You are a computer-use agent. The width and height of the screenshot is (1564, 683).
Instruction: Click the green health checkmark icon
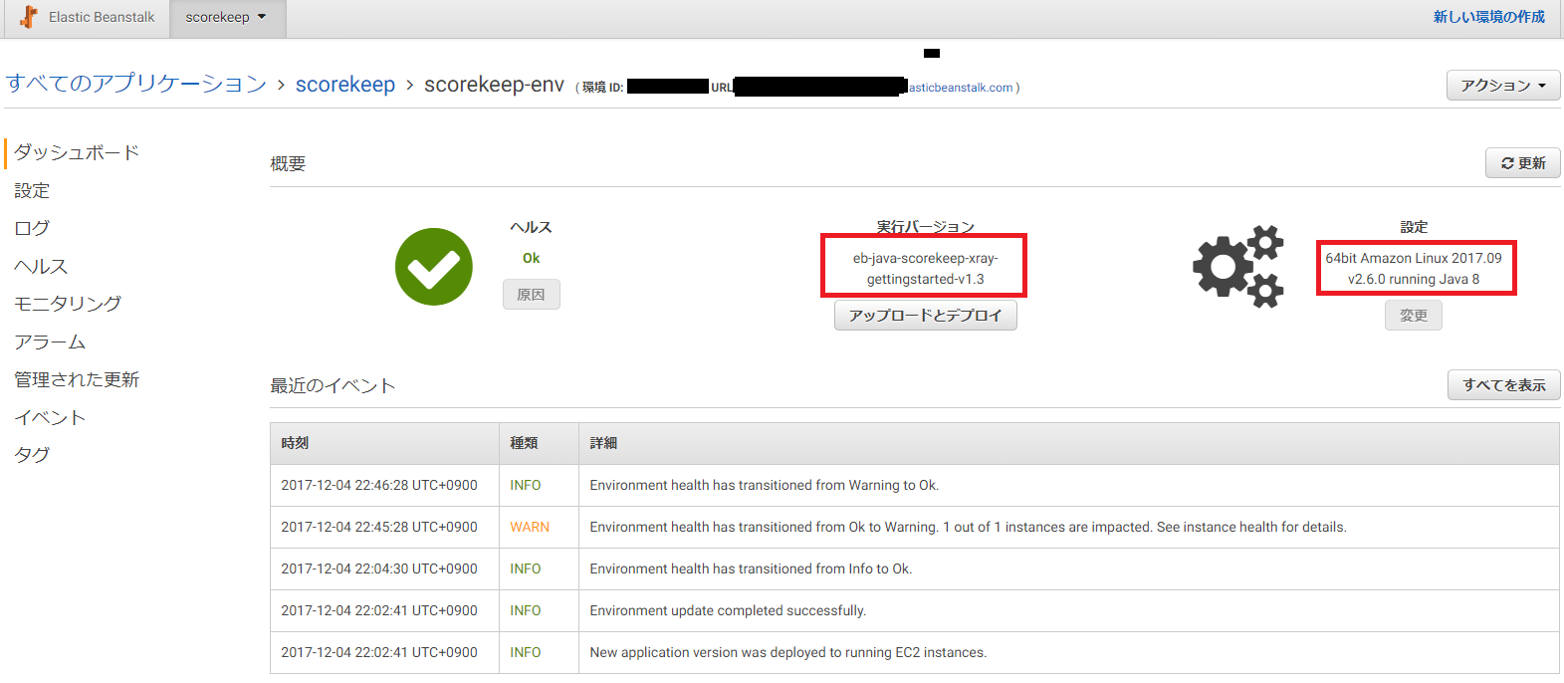[x=434, y=267]
